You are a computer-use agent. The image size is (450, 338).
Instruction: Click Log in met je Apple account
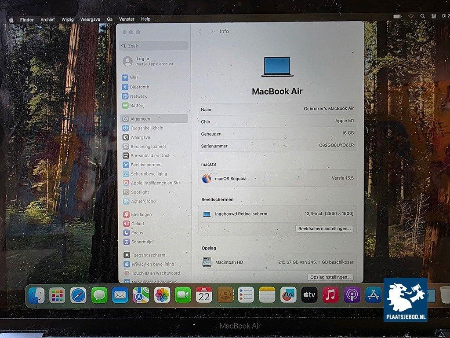click(148, 61)
